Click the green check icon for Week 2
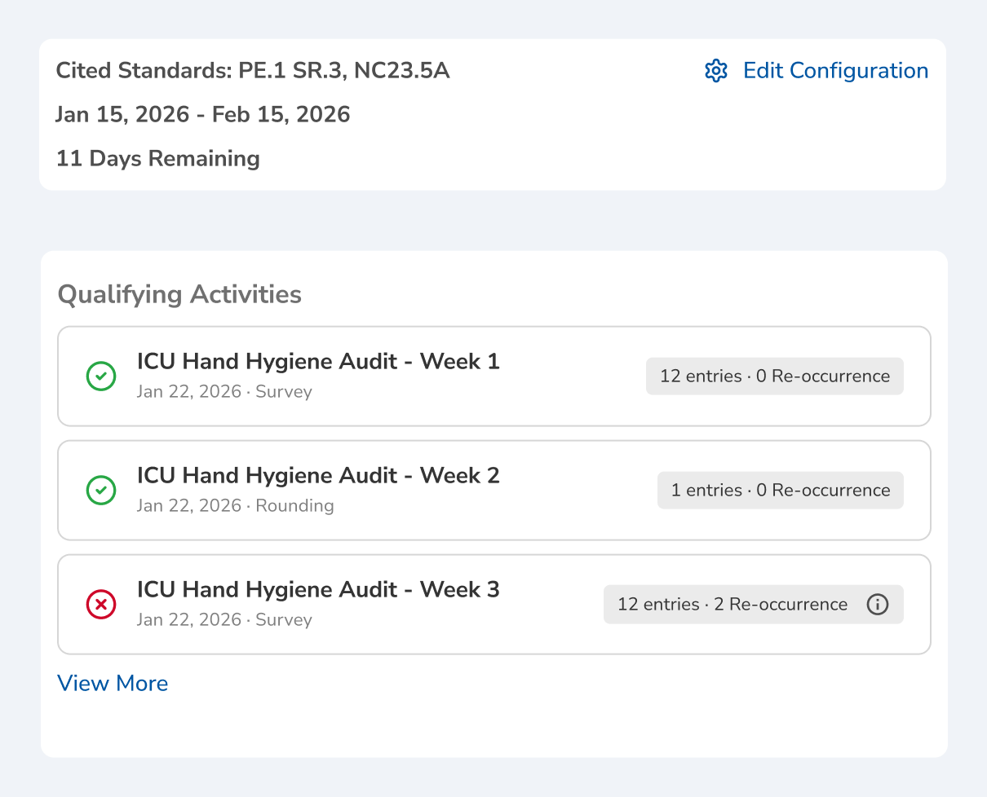 (101, 490)
